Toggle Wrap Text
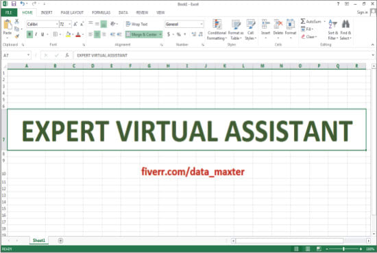Viewport: 377px width, 253px height. pyautogui.click(x=136, y=24)
